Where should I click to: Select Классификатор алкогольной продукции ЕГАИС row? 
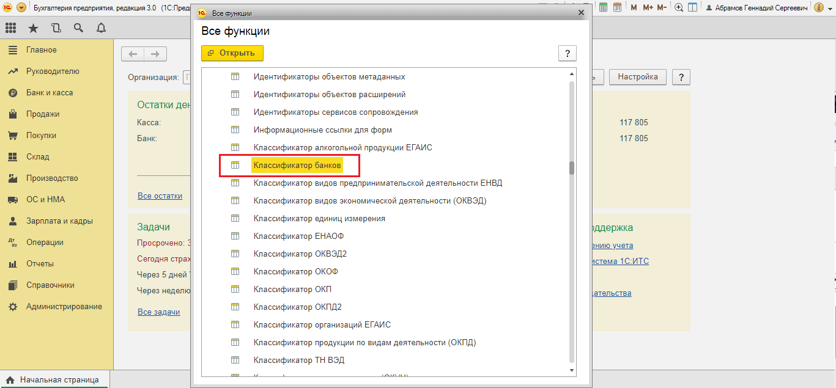[x=343, y=148]
